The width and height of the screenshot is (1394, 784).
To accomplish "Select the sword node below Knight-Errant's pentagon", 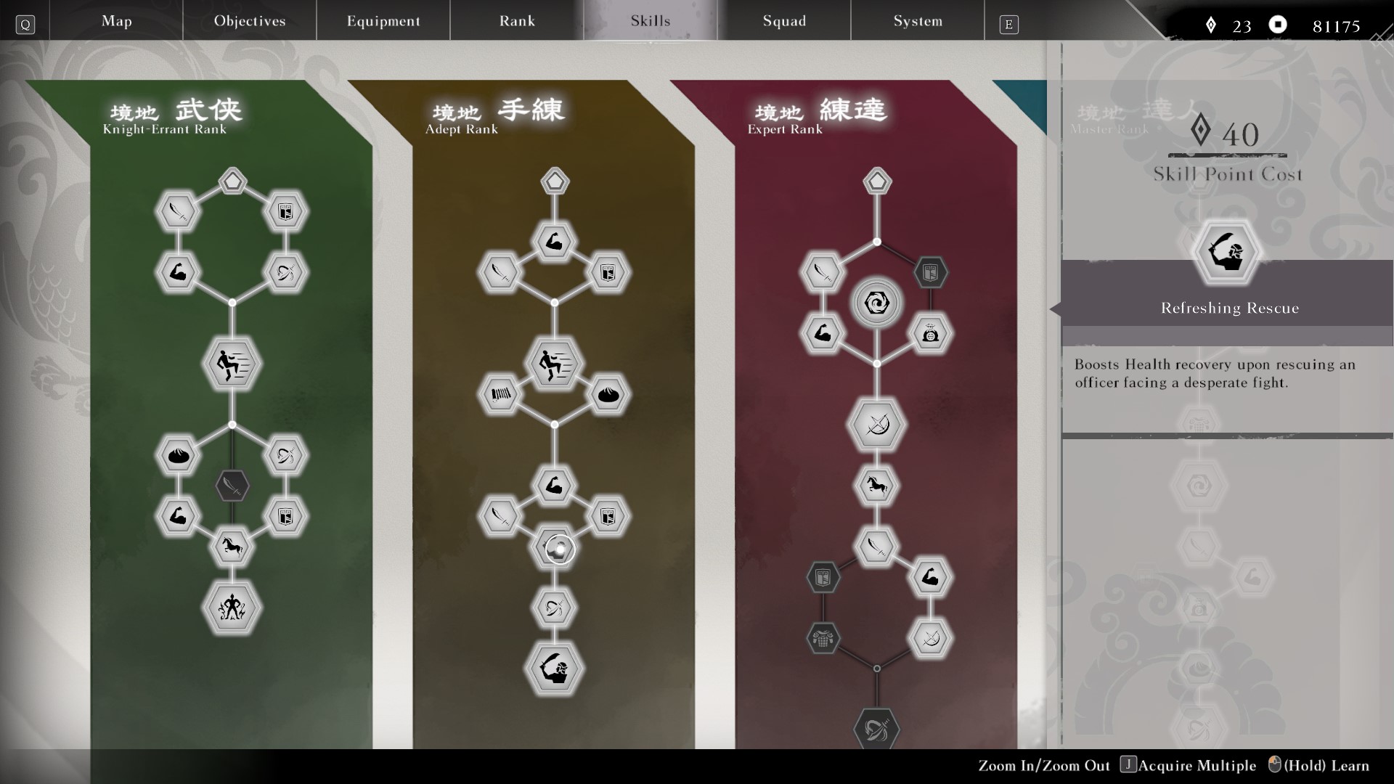I will coord(179,212).
